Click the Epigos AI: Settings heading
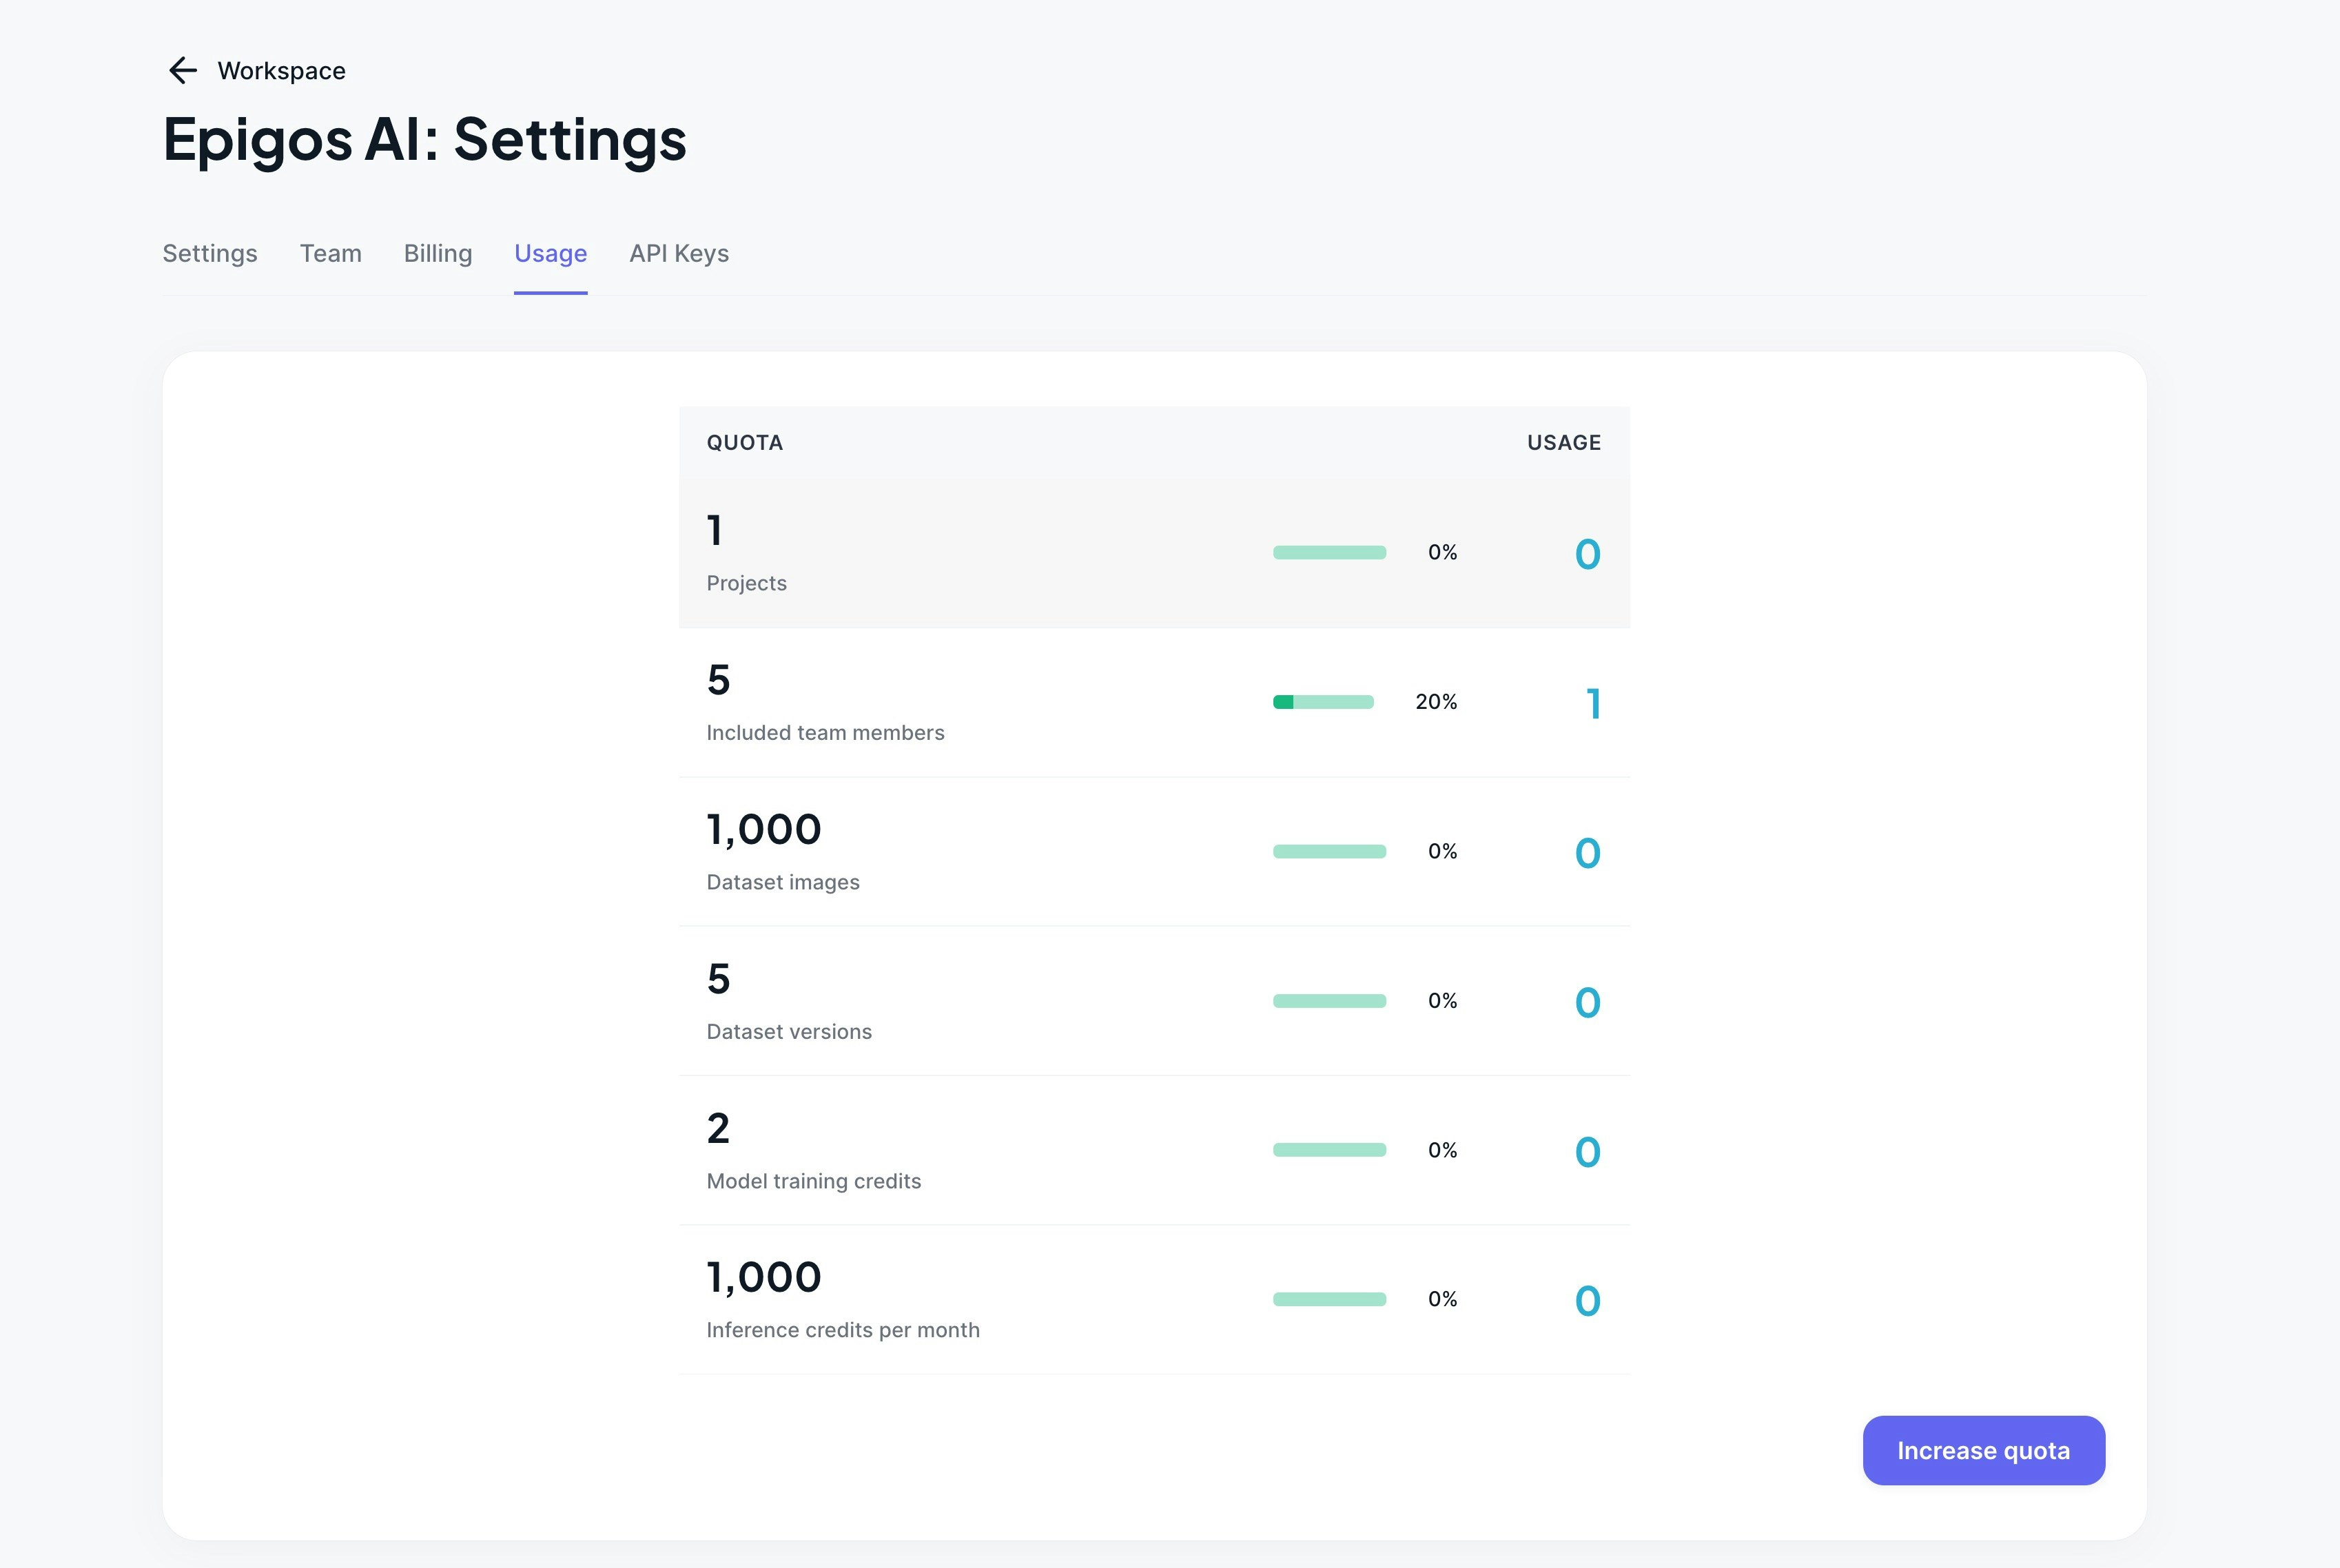2340x1568 pixels. tap(424, 139)
